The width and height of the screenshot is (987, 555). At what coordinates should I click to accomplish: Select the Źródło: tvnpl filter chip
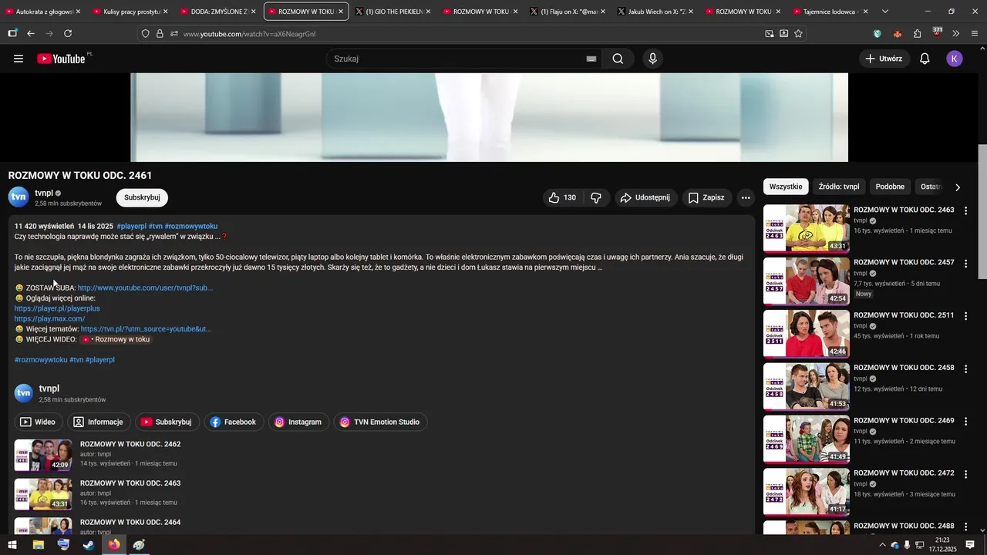tap(839, 187)
